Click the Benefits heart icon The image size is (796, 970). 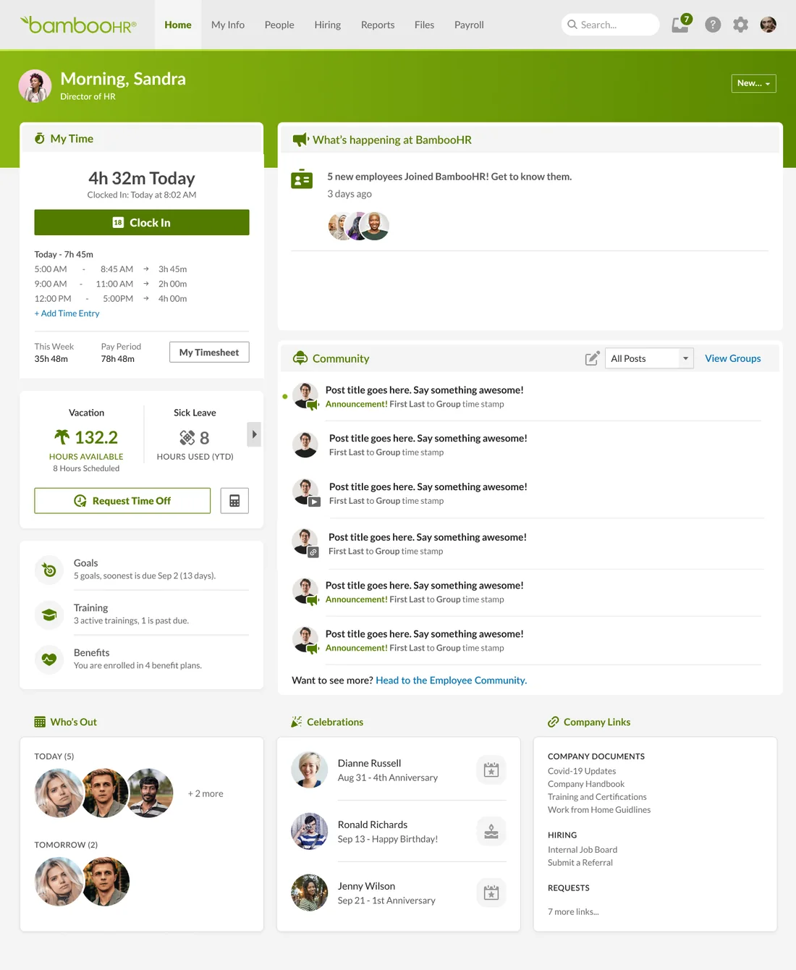pos(49,659)
